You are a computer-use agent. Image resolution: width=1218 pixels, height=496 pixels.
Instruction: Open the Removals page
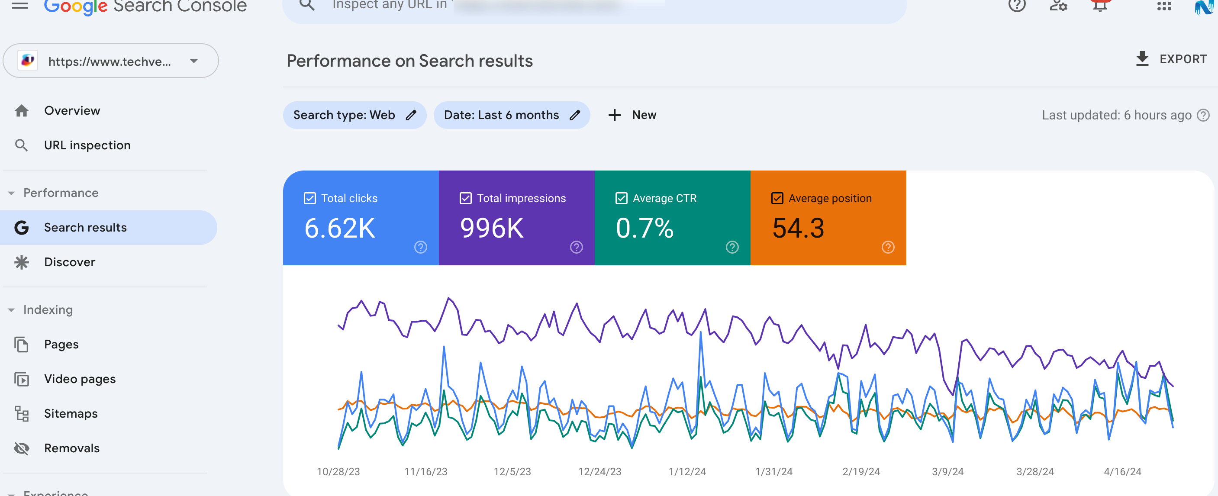[x=109, y=448]
